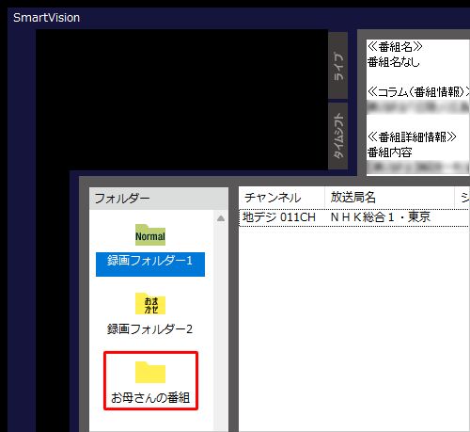Select 録画フォルダー2 label
Image resolution: width=470 pixels, height=432 pixels.
tap(149, 329)
